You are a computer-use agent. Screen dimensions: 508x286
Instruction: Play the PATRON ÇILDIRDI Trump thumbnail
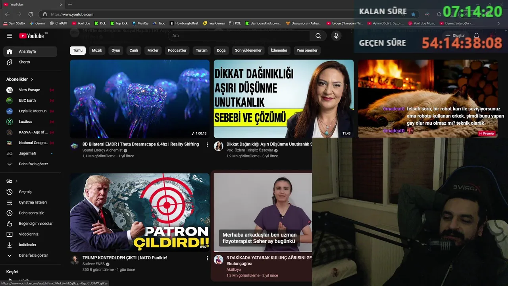click(140, 212)
